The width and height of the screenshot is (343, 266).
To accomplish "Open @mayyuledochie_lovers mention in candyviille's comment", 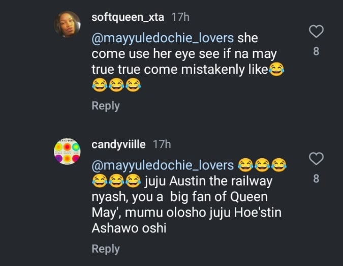I will [163, 165].
